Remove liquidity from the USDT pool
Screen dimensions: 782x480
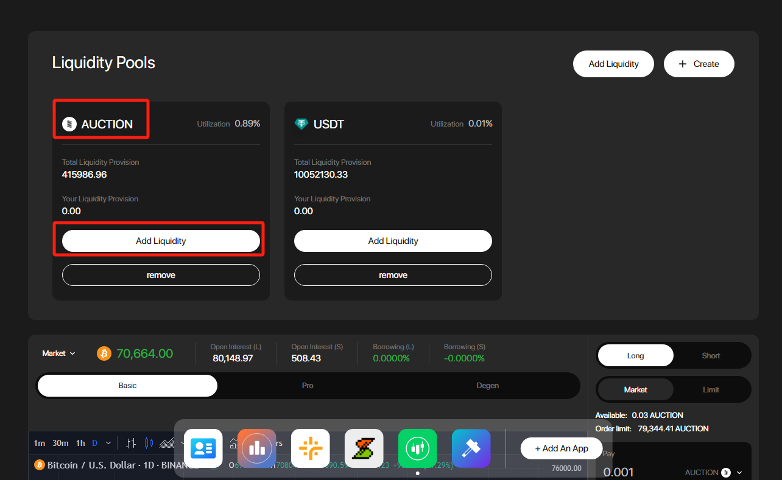(393, 275)
